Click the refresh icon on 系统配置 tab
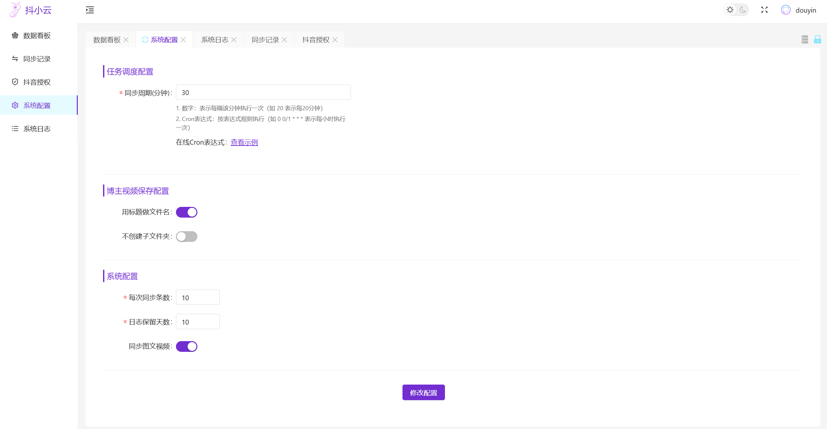Screen dimensions: 827x429 click(145, 40)
